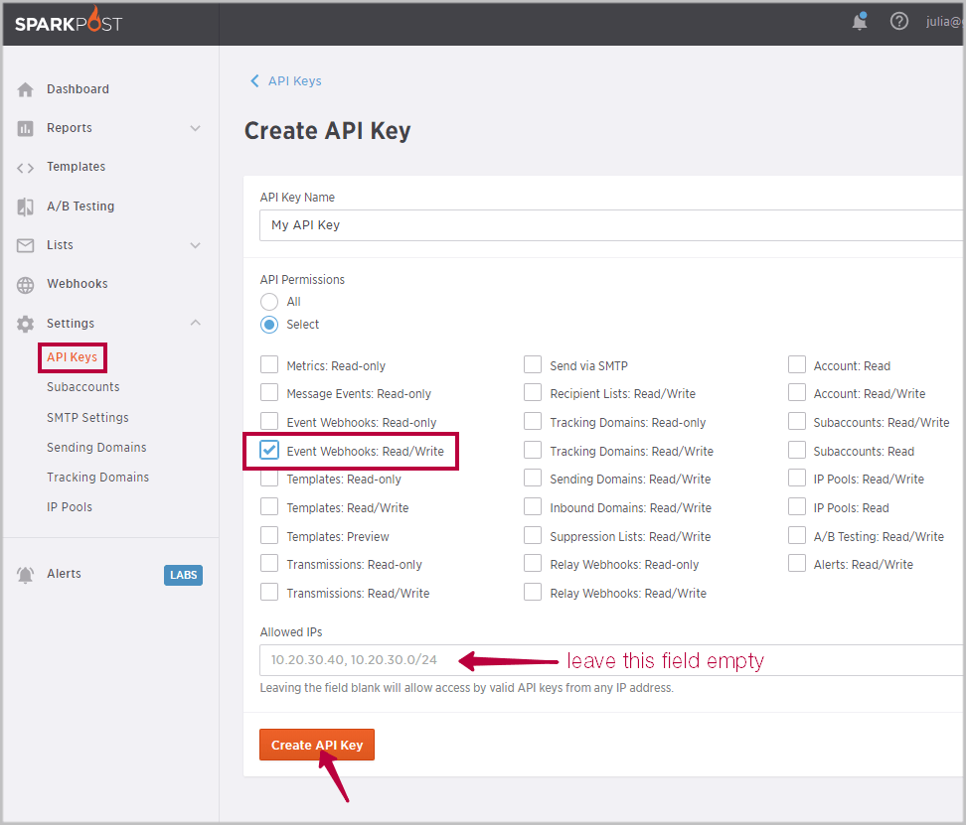Go back via API Keys breadcrumb link
966x825 pixels.
286,81
